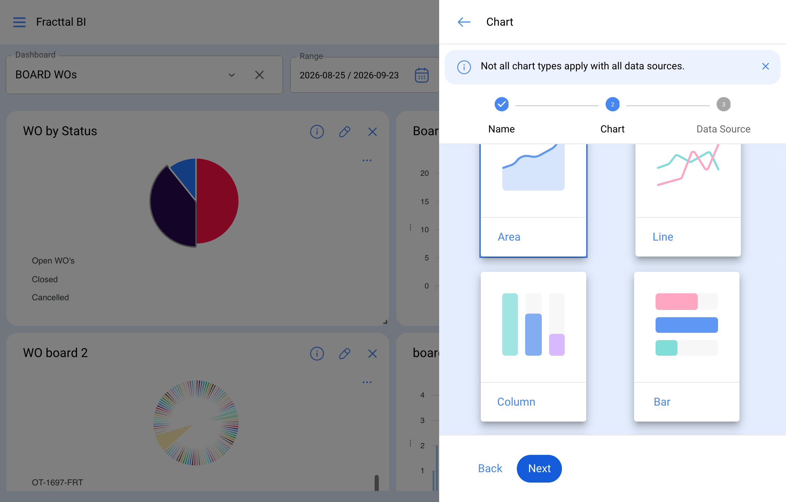Edit the WO board 2 widget
This screenshot has height=502, width=786.
(345, 354)
